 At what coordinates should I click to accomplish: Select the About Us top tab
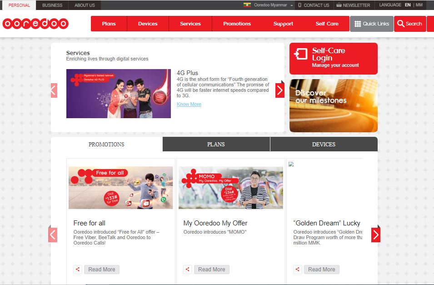tap(85, 5)
